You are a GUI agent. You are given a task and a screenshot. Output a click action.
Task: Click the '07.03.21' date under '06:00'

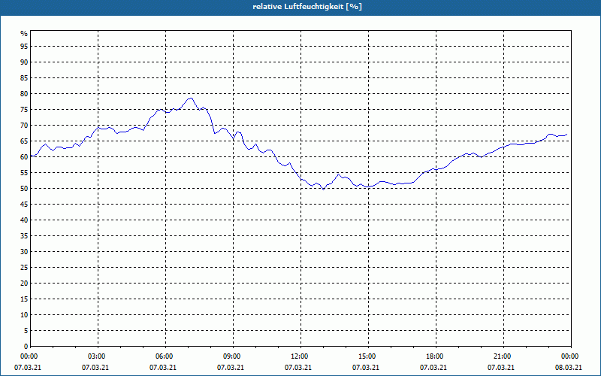tap(163, 368)
